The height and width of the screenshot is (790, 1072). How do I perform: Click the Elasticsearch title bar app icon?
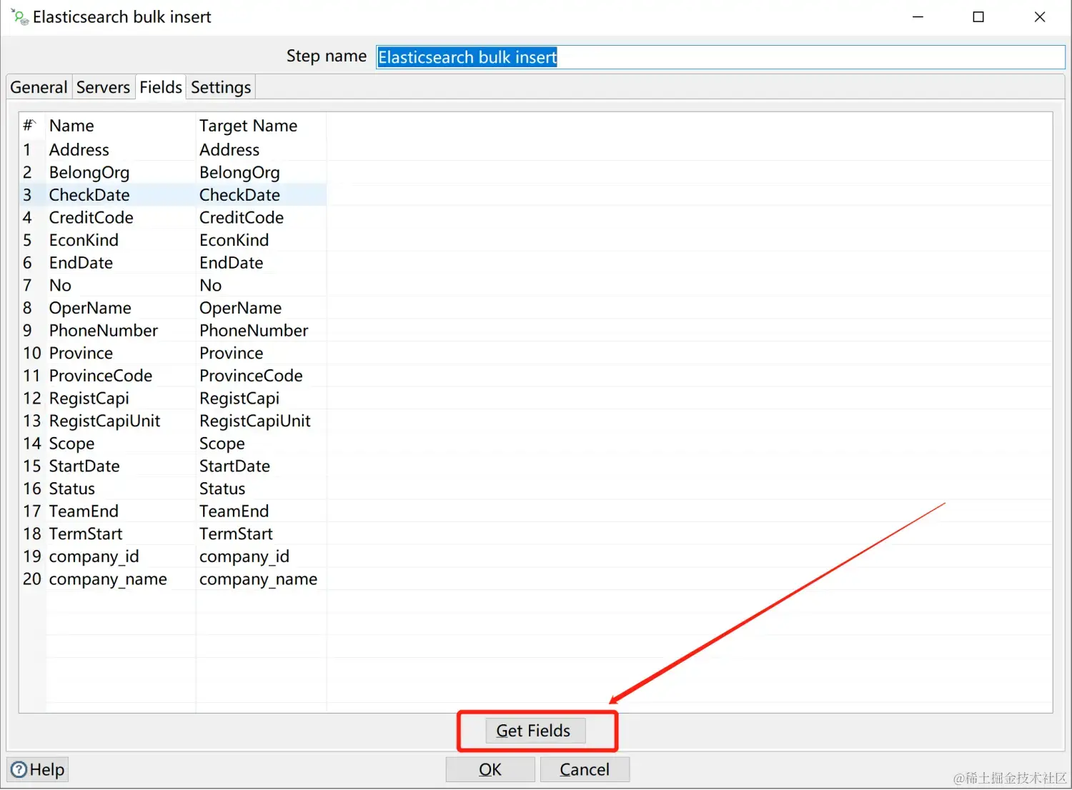[x=20, y=16]
